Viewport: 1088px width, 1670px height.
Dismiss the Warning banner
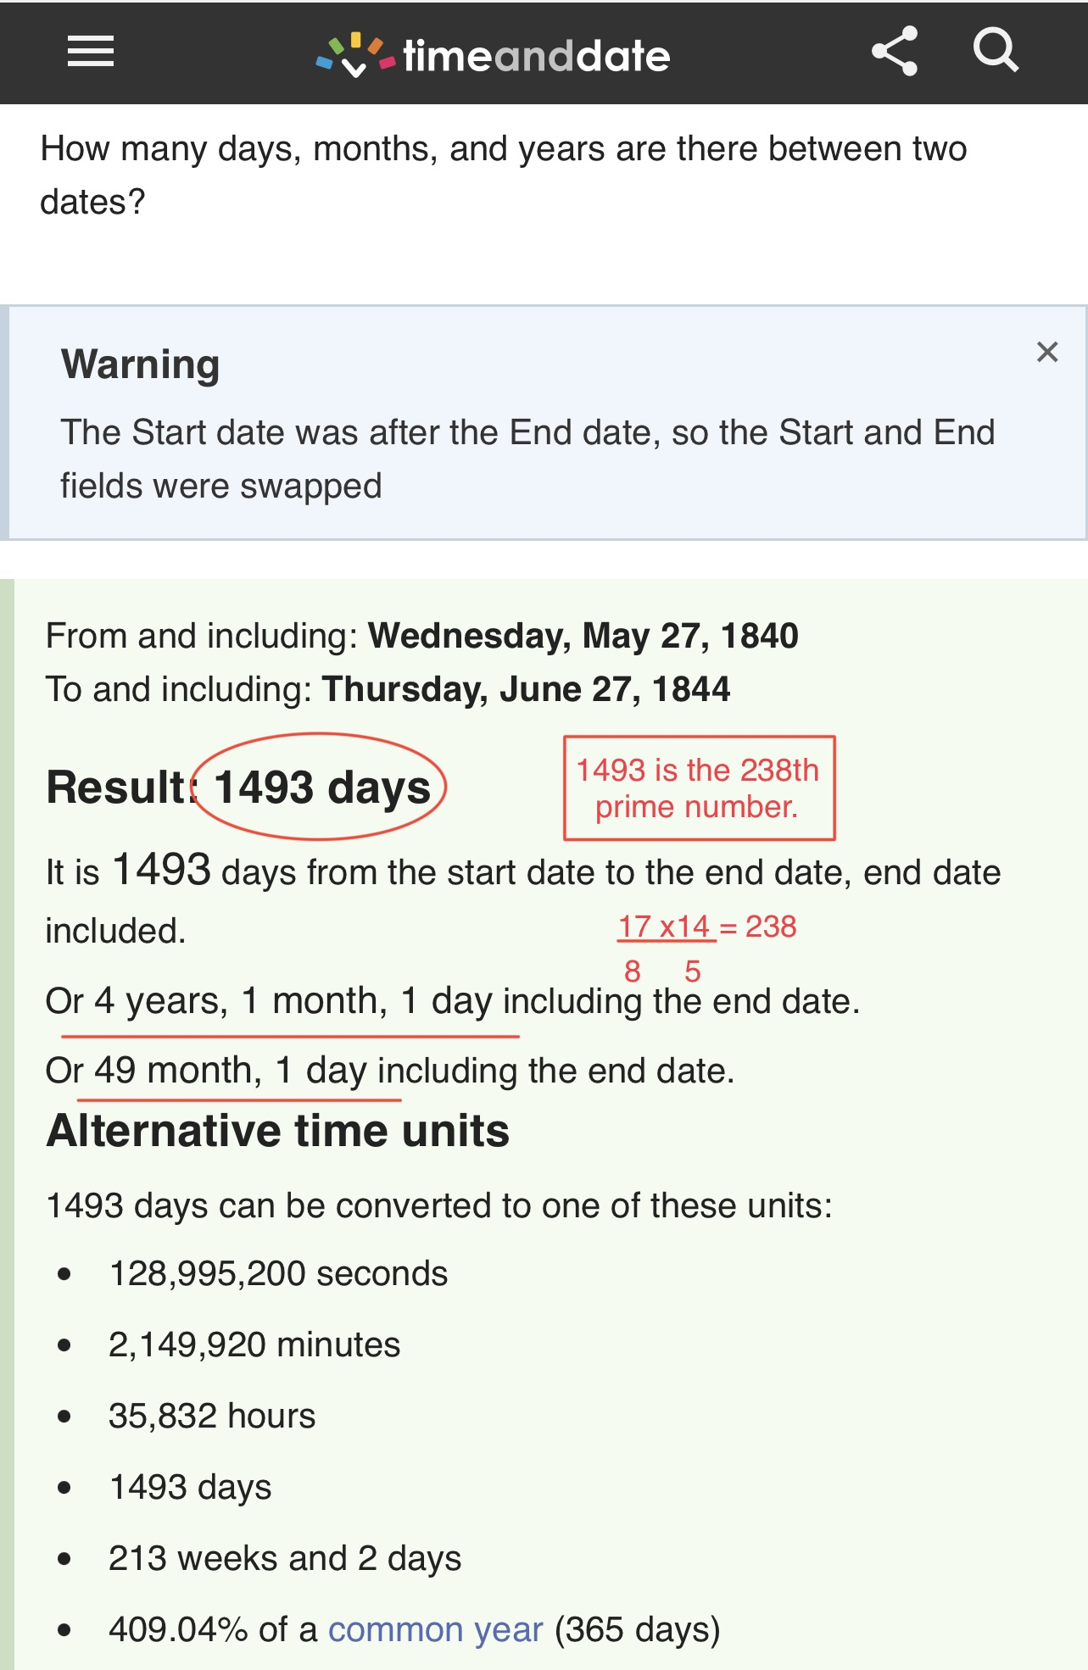(x=1047, y=352)
